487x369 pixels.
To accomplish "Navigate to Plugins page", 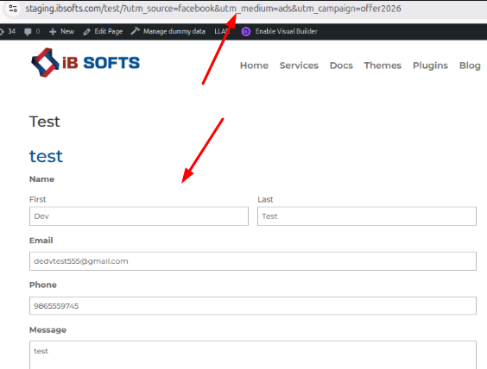I will (430, 66).
